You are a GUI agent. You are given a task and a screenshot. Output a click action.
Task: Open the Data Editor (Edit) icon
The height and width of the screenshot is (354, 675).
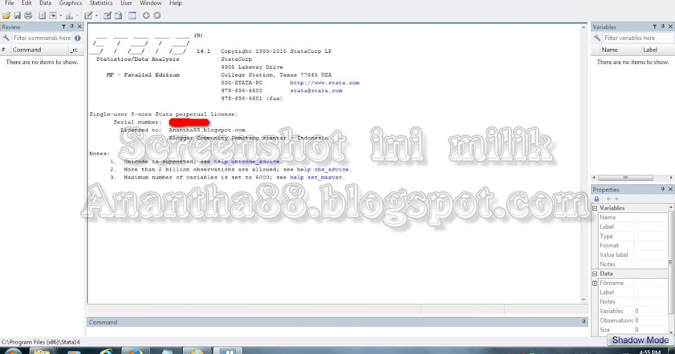(x=107, y=16)
